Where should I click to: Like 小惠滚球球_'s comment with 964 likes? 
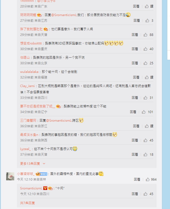coord(147,180)
